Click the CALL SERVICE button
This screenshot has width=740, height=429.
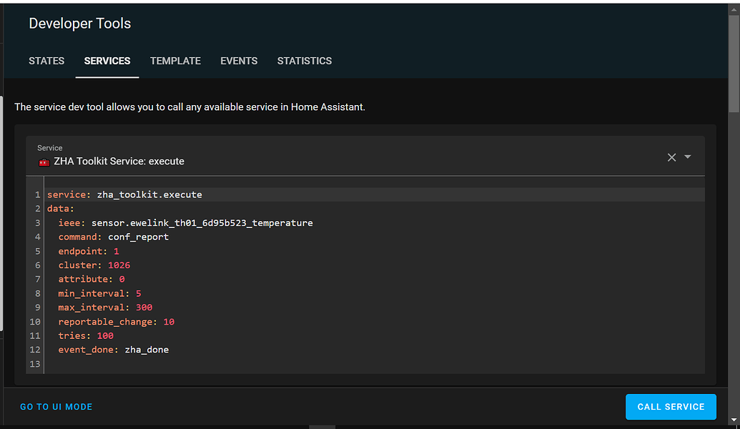(671, 406)
